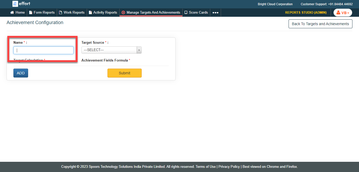
Task: Open the Work Reports tab
Action: click(72, 12)
